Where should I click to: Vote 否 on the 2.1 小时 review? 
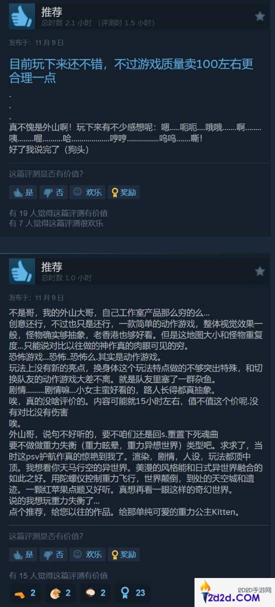(53, 192)
